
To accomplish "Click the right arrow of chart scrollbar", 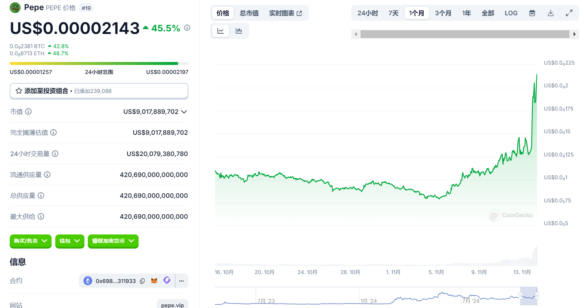I will (x=575, y=34).
